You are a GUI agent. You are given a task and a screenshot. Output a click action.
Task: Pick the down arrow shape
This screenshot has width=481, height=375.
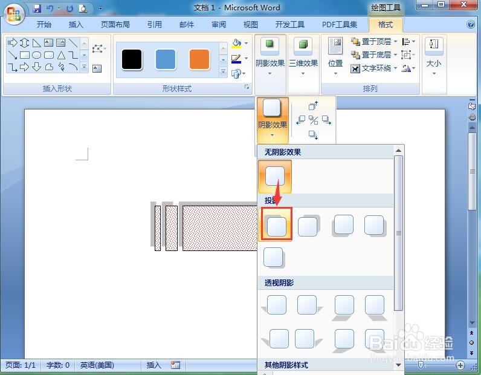click(x=36, y=67)
